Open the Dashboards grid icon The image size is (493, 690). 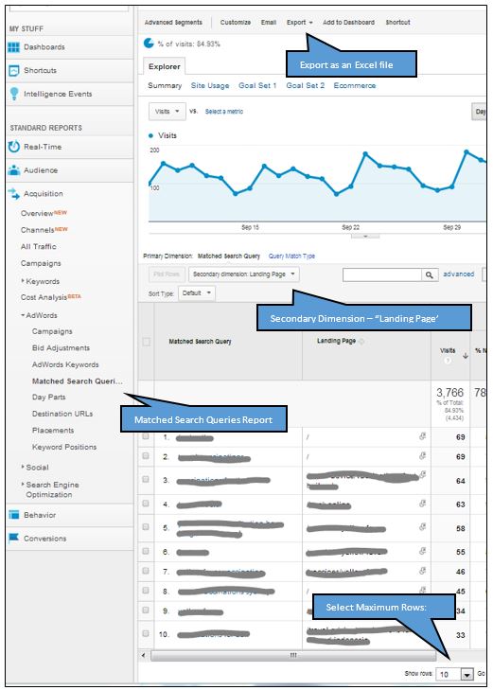pos(14,47)
